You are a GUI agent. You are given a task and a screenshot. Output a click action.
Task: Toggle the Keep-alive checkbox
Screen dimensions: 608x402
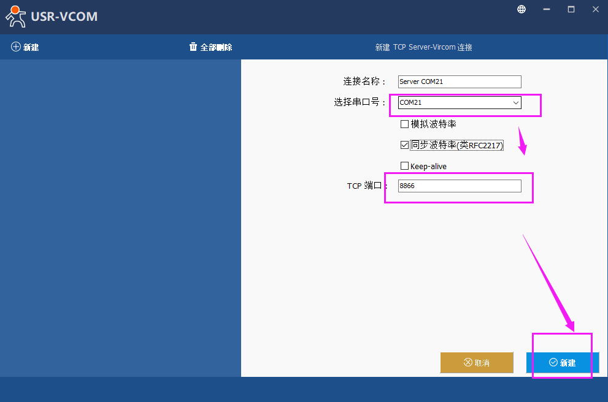pyautogui.click(x=404, y=166)
